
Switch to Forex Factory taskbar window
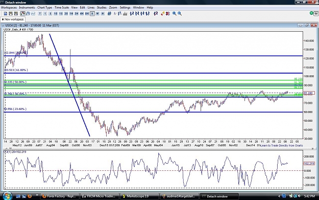tap(59, 196)
